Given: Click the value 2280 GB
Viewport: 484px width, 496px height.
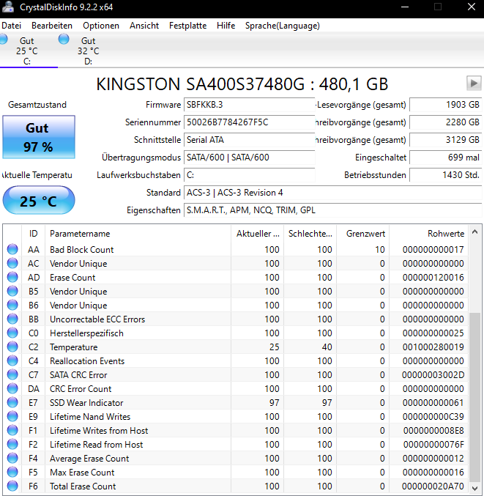Looking at the screenshot, I should 446,122.
